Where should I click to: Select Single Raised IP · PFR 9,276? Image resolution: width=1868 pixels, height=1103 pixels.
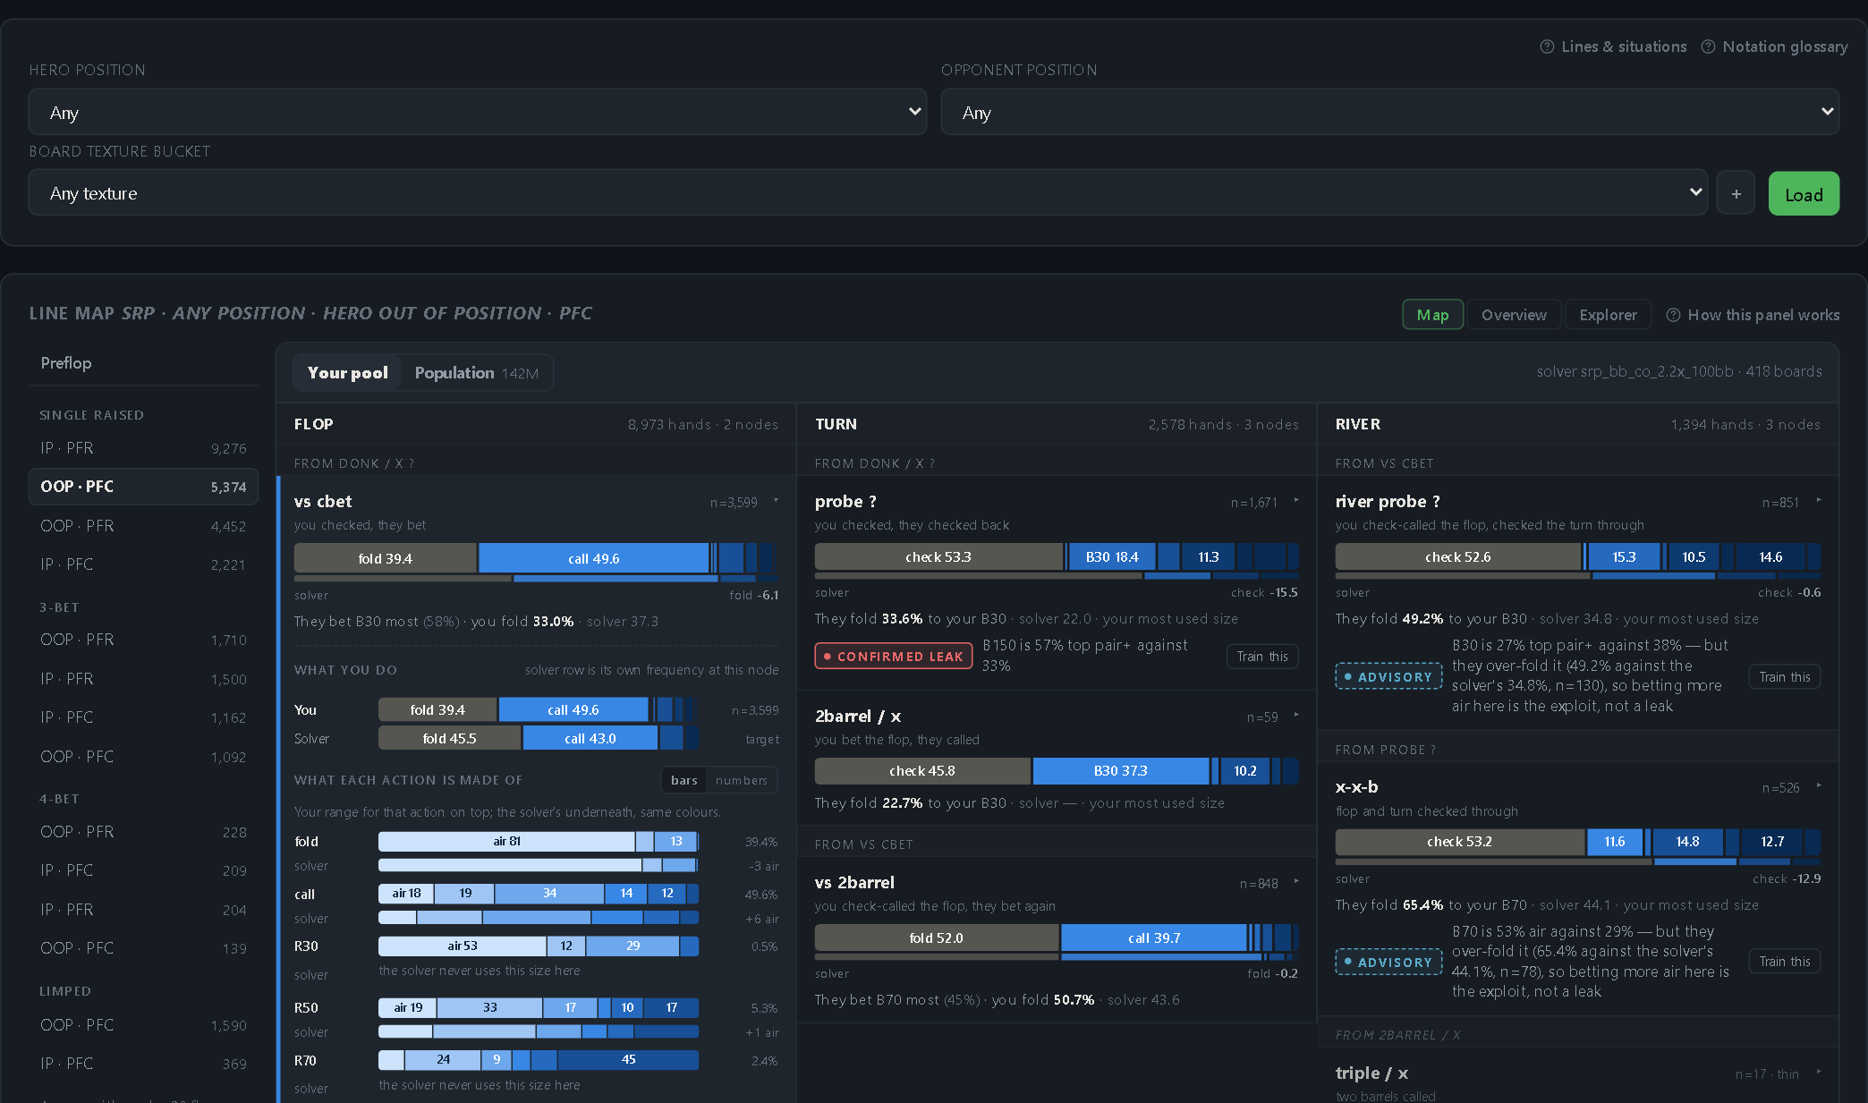(x=143, y=448)
